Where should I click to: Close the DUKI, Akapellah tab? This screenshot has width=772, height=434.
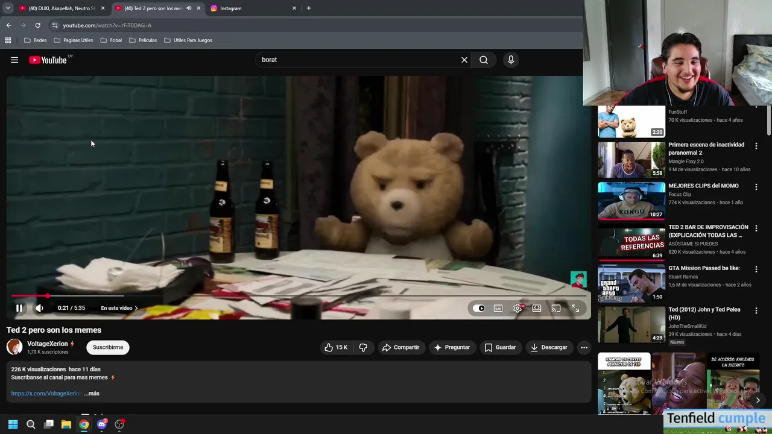pyautogui.click(x=103, y=8)
